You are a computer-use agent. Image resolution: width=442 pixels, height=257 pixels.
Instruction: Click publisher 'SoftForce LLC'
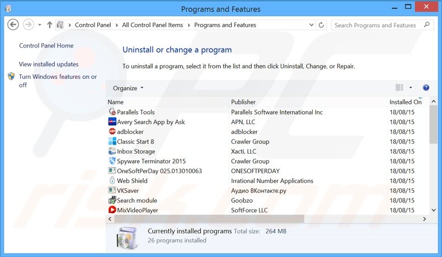click(x=249, y=210)
